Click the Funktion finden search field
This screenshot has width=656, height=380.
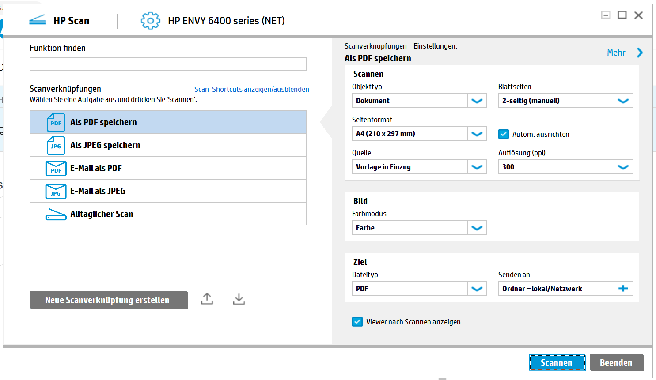pyautogui.click(x=168, y=64)
